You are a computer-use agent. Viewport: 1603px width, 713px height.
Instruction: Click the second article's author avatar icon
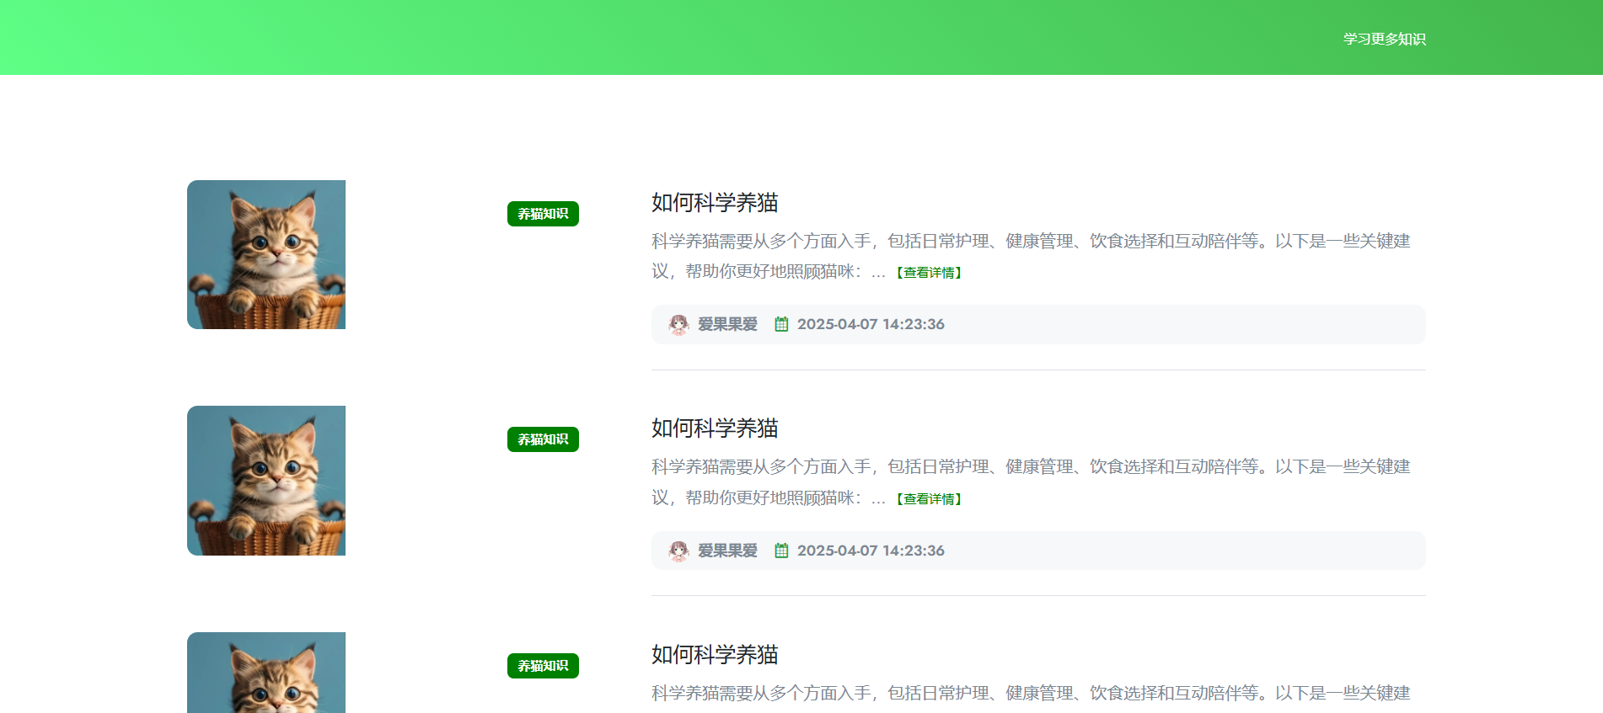coord(678,551)
